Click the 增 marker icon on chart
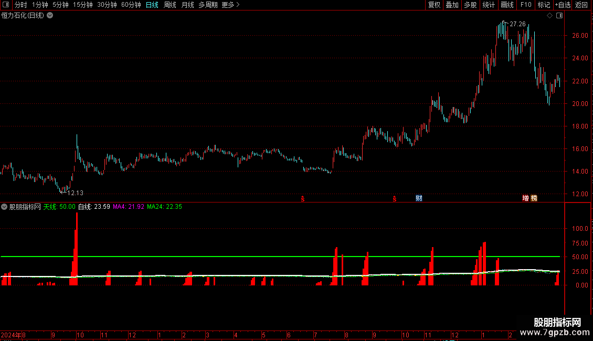The height and width of the screenshot is (341, 593). (526, 198)
